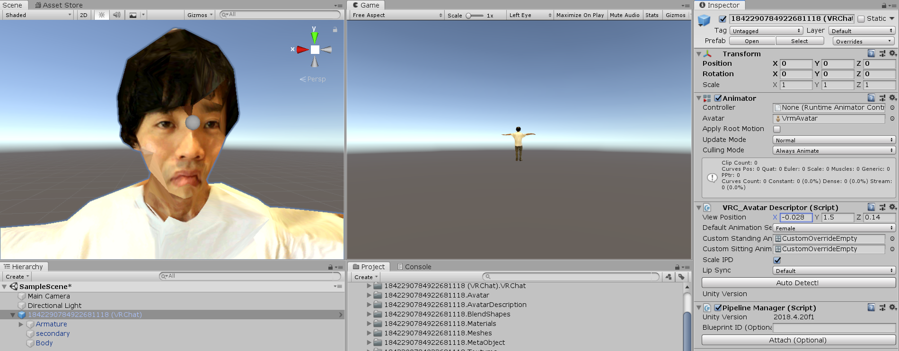Adjust the Game view Scale slider

[474, 16]
